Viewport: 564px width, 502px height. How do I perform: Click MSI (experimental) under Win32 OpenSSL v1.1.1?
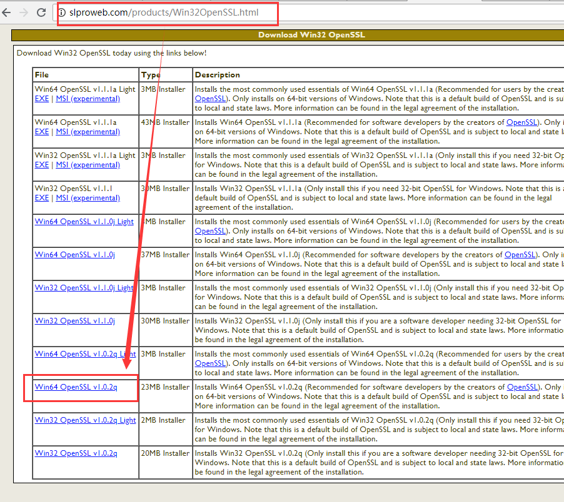tap(88, 198)
